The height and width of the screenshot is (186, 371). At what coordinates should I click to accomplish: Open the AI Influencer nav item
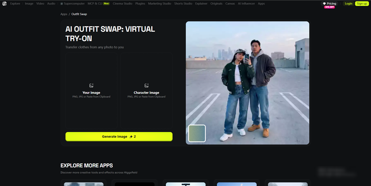(x=246, y=4)
